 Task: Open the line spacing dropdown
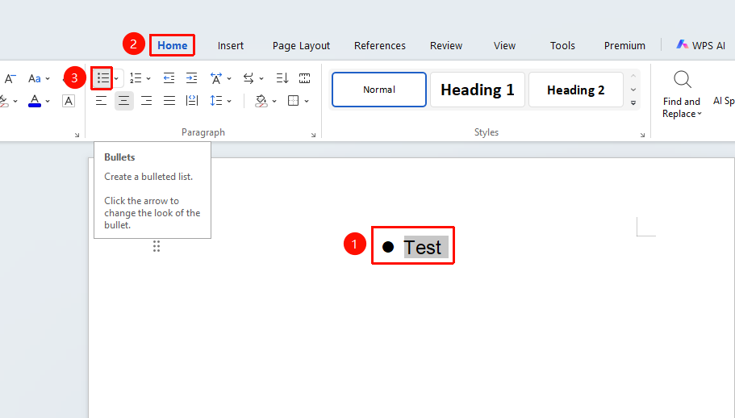pyautogui.click(x=229, y=101)
